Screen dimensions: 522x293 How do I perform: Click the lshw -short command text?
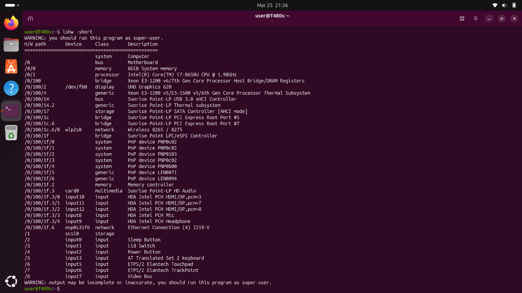(78, 32)
